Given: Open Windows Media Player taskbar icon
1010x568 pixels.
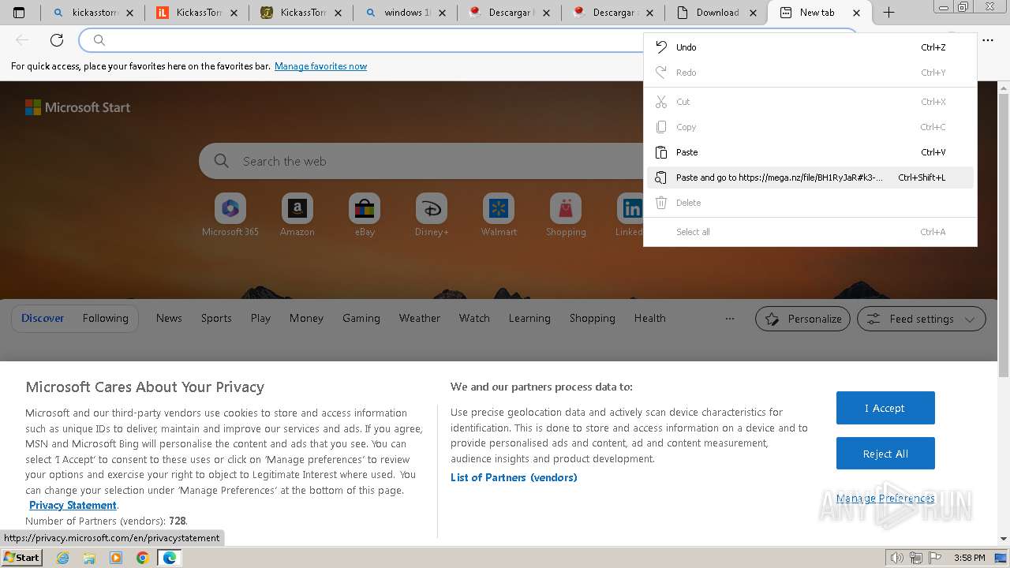Looking at the screenshot, I should coord(116,558).
